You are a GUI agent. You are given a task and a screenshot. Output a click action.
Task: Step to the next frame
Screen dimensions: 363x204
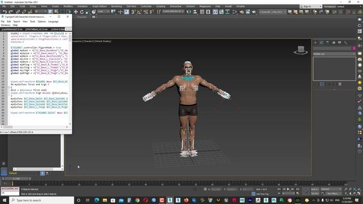[x=293, y=189]
